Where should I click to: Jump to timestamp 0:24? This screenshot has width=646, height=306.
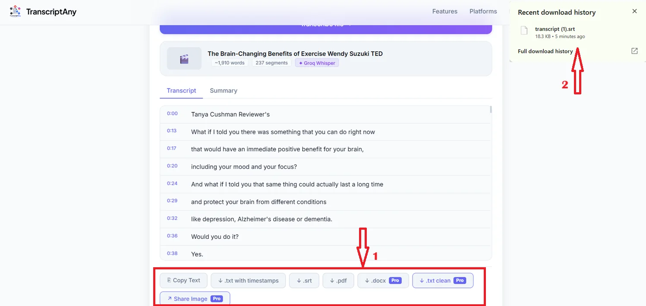point(172,184)
